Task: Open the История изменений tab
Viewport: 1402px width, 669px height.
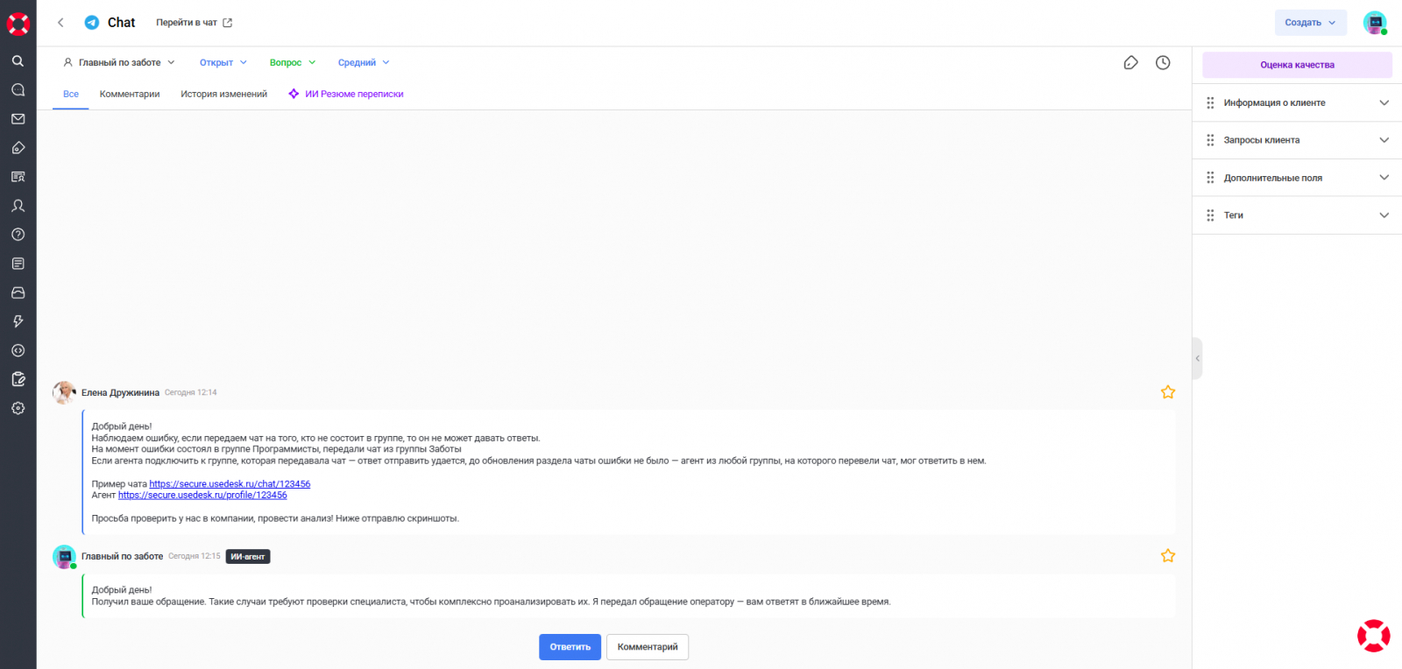Action: (x=223, y=95)
